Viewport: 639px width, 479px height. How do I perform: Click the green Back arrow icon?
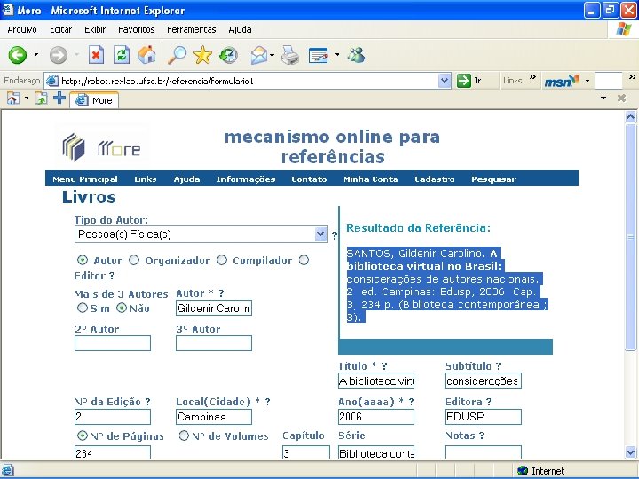tap(18, 55)
